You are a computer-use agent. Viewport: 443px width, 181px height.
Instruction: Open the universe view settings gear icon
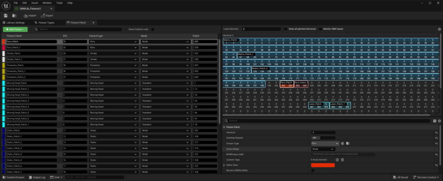pos(440,29)
